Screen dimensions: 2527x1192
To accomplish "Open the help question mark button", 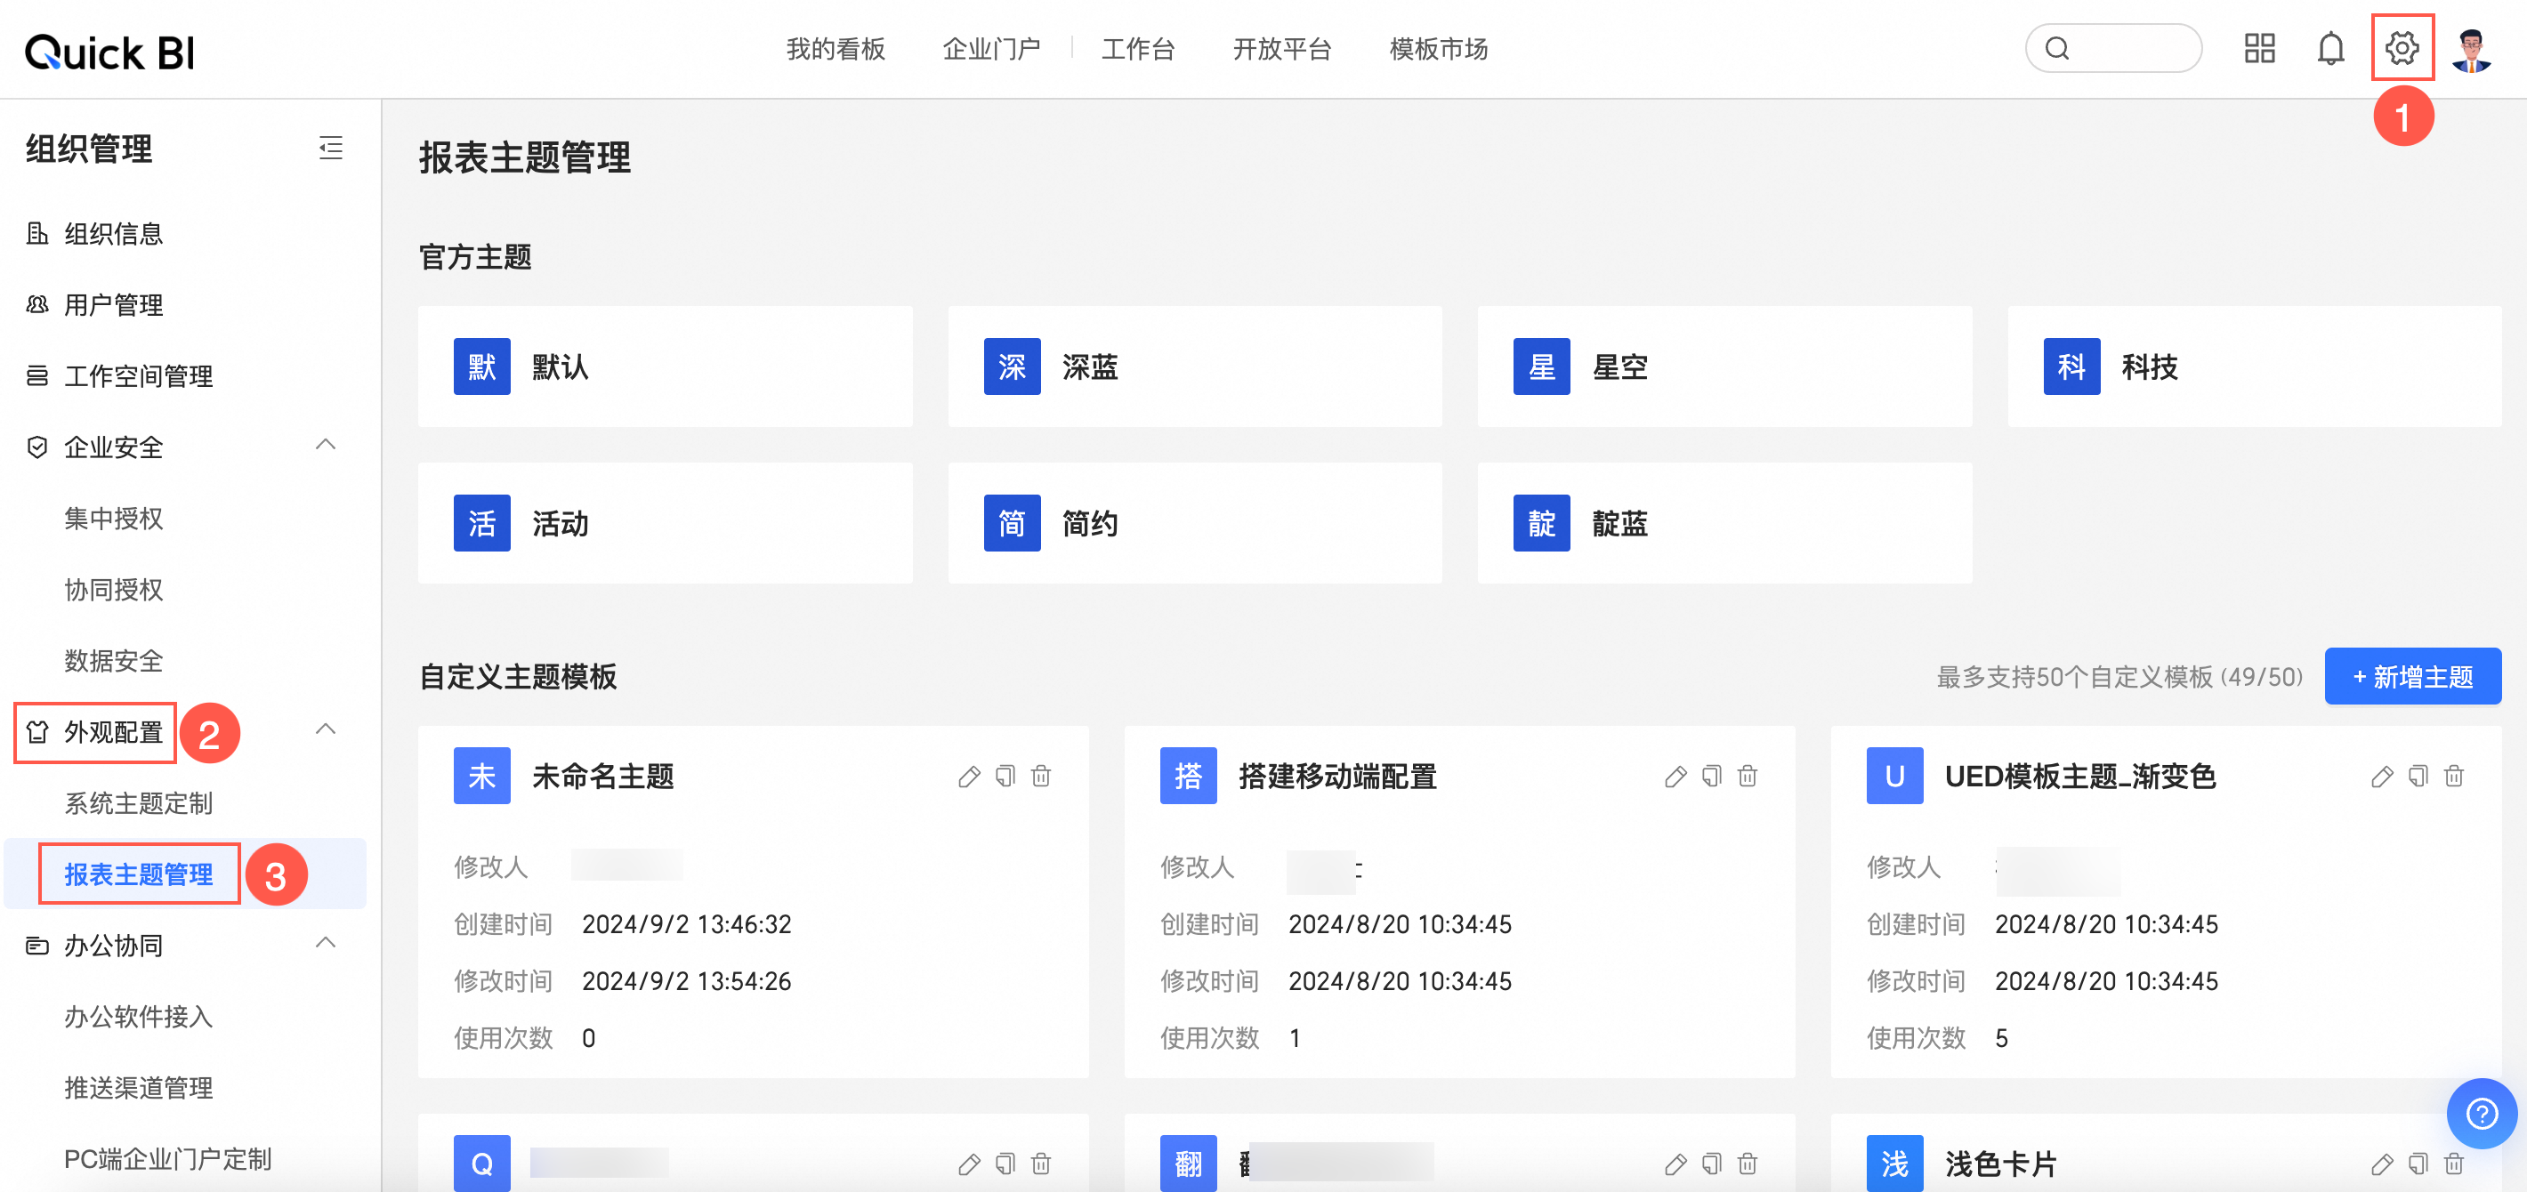I will [x=2481, y=1114].
